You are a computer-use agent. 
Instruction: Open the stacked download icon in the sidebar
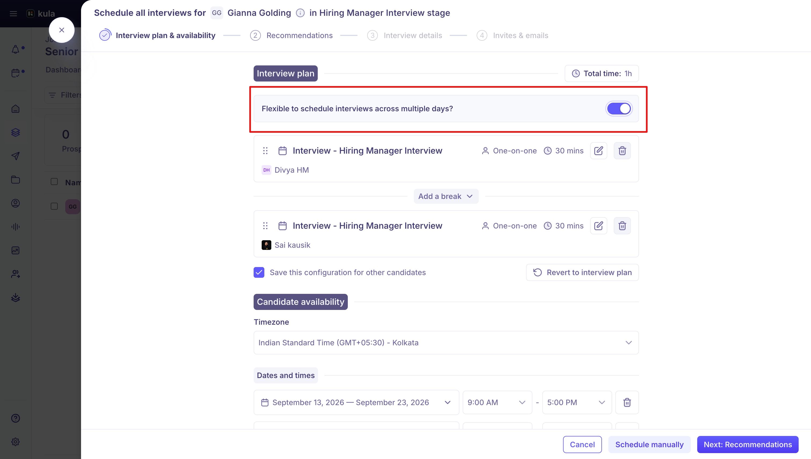click(16, 298)
